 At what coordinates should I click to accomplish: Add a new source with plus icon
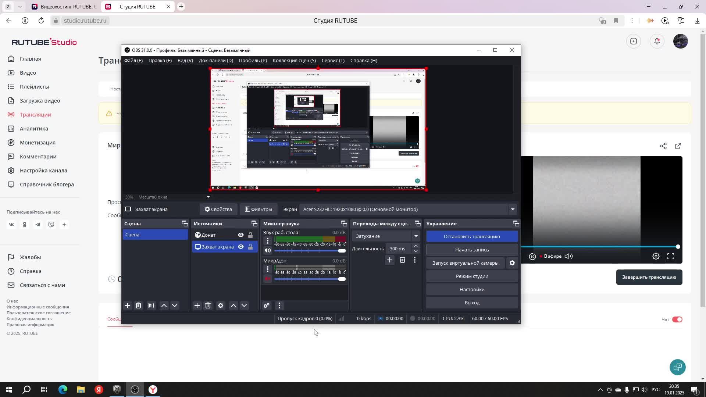tap(197, 305)
